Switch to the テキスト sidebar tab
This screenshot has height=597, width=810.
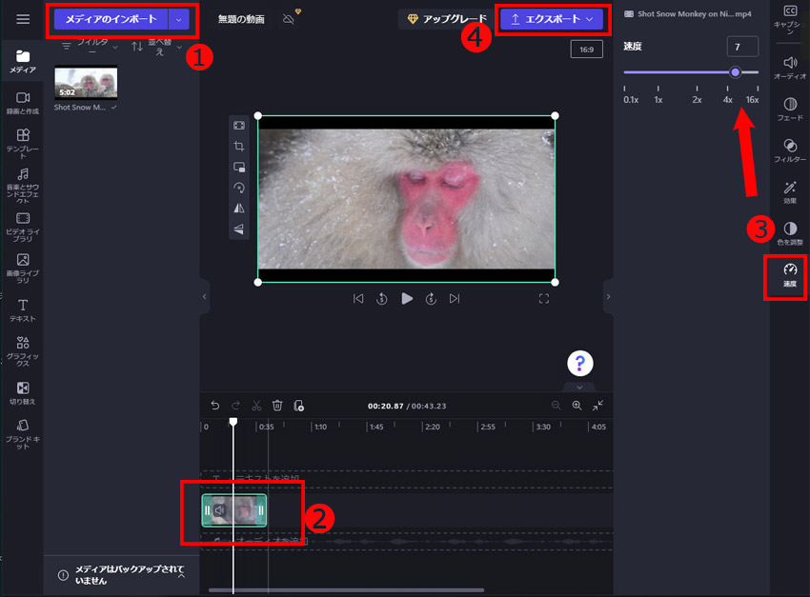pyautogui.click(x=23, y=308)
